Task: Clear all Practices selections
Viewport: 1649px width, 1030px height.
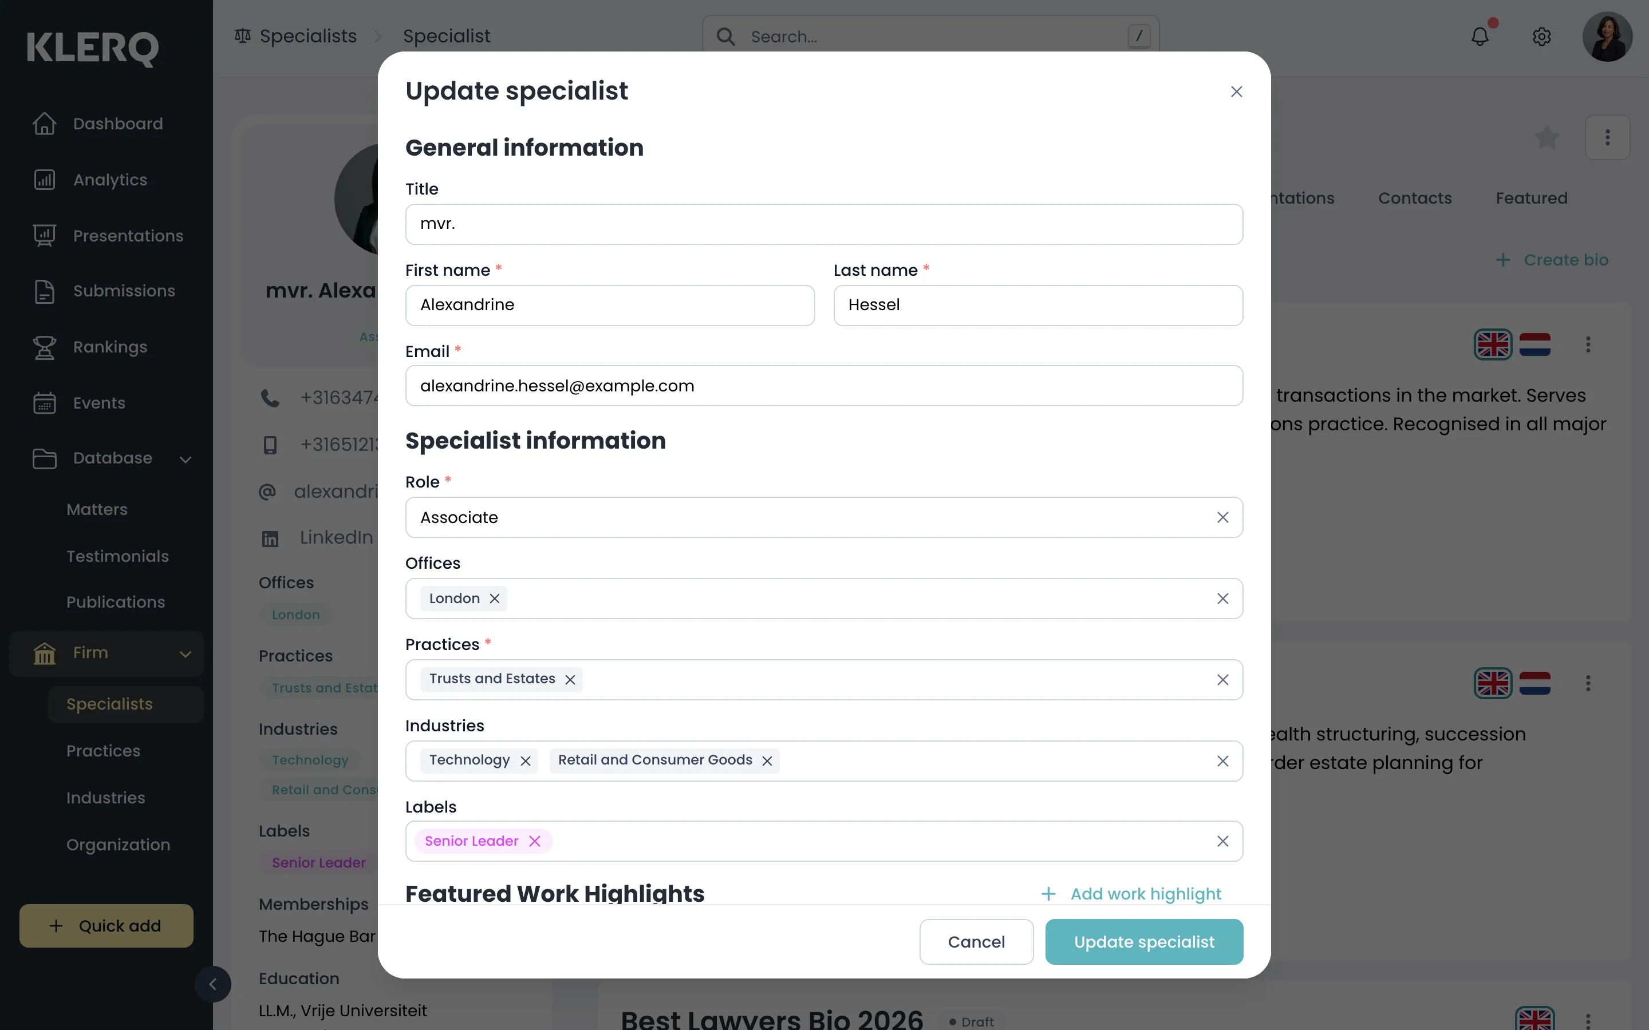Action: tap(1222, 679)
